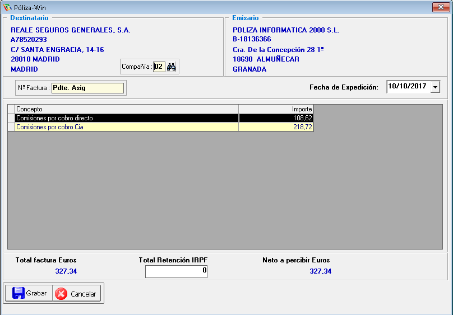Click the Emisario group label
453x315 pixels.
pos(245,18)
